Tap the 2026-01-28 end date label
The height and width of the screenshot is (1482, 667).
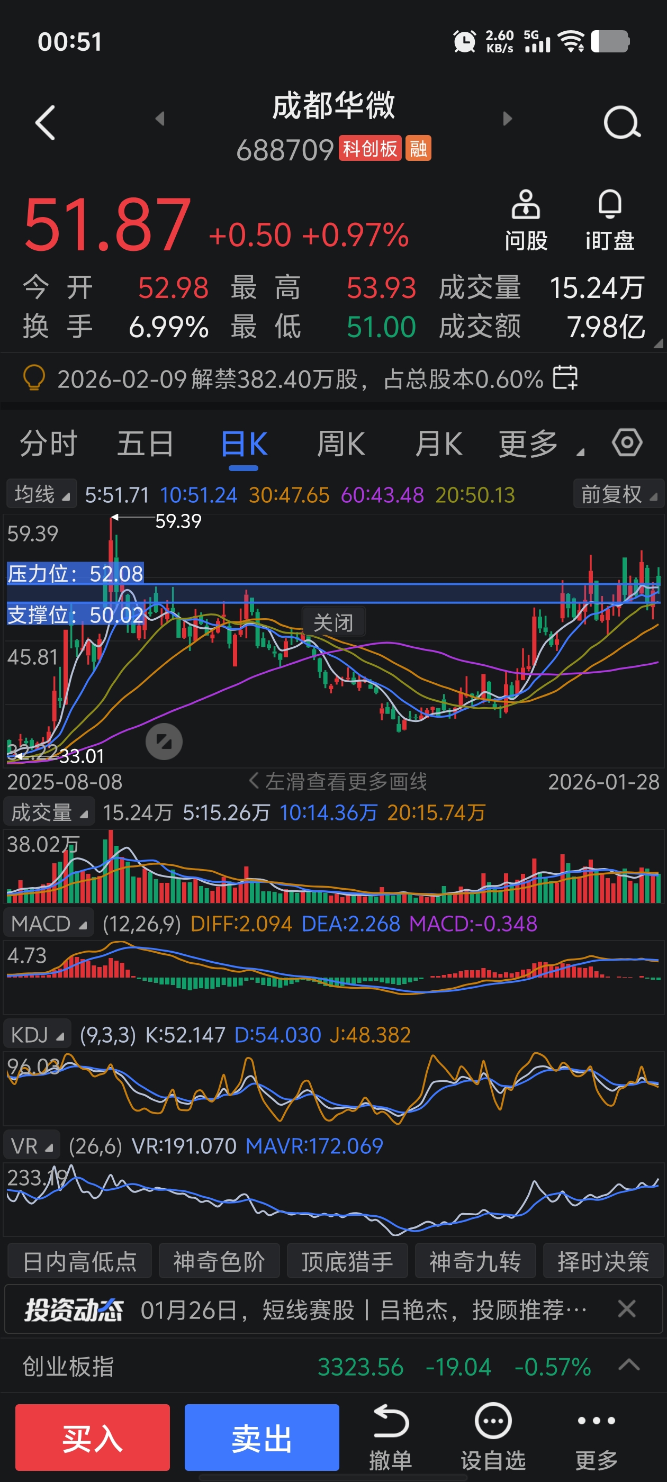[x=603, y=781]
